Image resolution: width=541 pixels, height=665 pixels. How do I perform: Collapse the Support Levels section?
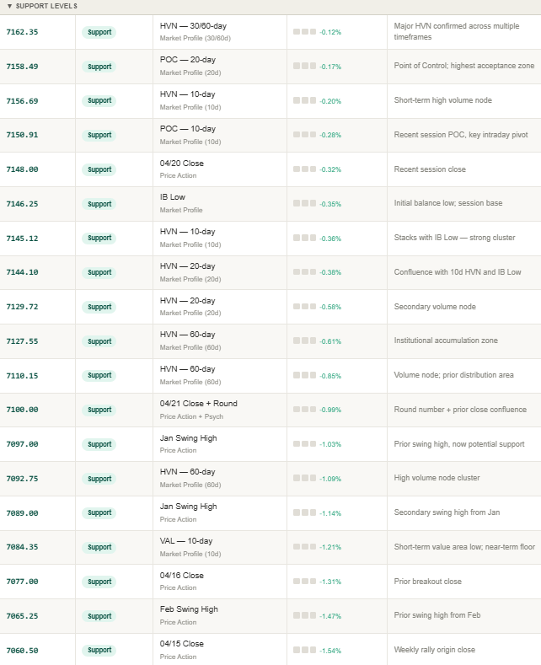(9, 6)
